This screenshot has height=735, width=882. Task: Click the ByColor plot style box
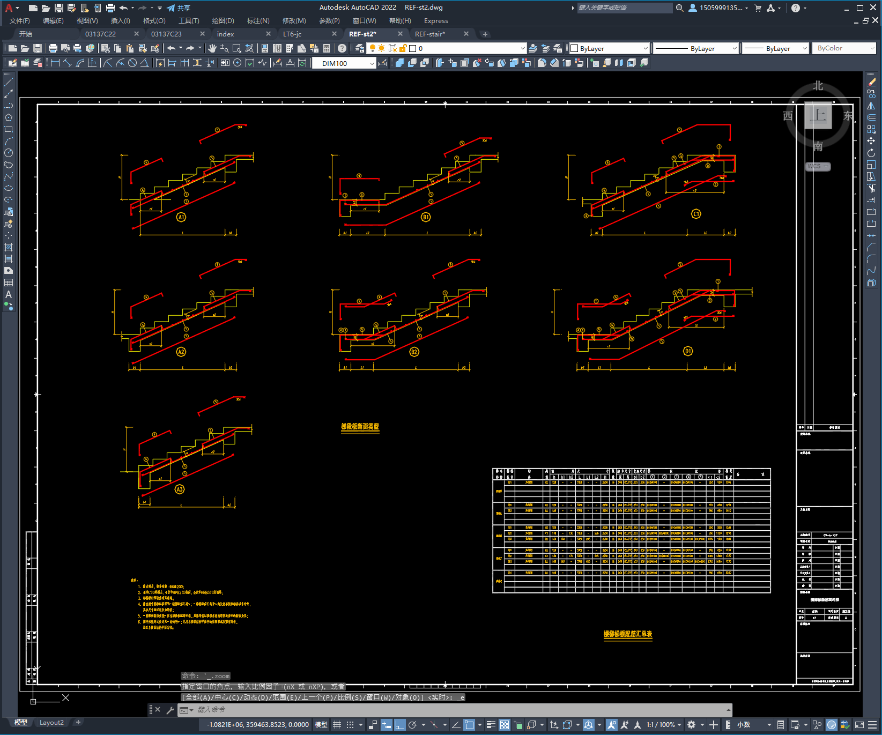pyautogui.click(x=844, y=48)
